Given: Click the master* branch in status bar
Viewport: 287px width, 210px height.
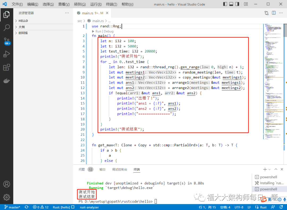Looking at the screenshot, I should (x=12, y=207).
